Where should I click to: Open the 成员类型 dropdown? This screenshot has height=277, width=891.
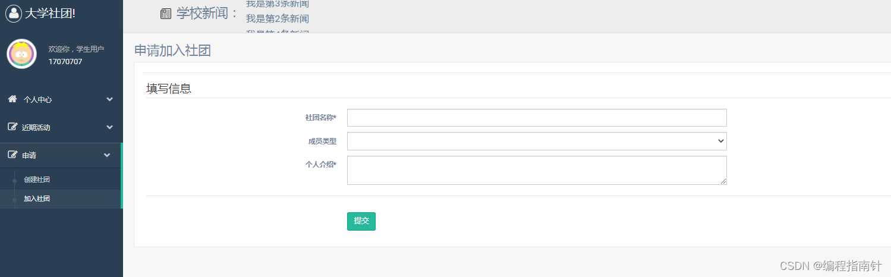click(x=537, y=141)
